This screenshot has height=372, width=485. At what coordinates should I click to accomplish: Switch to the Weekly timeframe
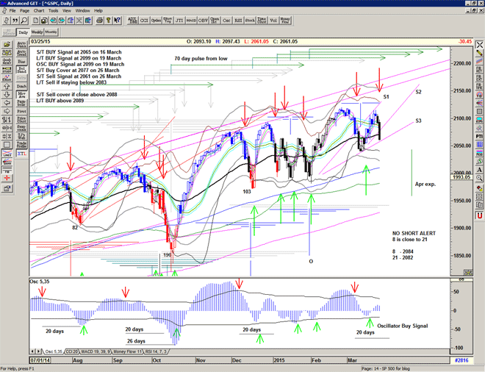coord(37,32)
